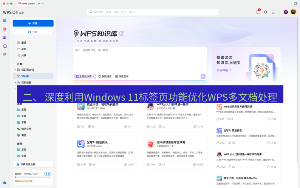Viewport: 300px width, 188px height.
Task: Click the membership hexagon badge icon
Action: 286,12
